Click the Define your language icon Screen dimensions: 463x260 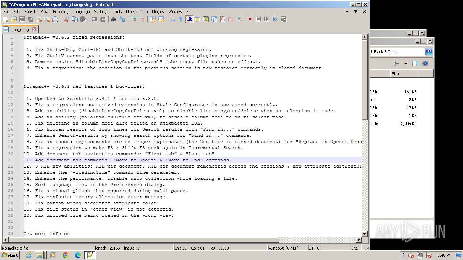[197, 19]
